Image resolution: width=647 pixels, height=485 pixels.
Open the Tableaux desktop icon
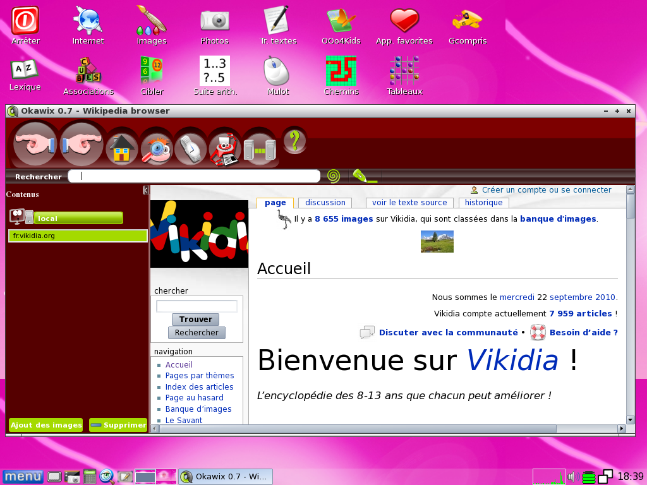point(404,76)
